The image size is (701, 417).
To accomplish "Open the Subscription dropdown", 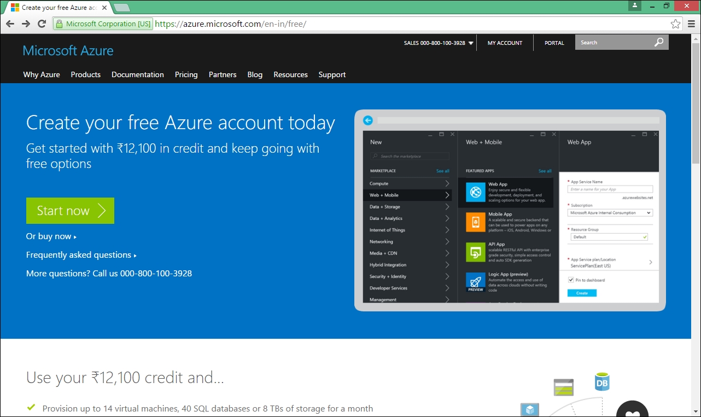I will click(x=610, y=213).
